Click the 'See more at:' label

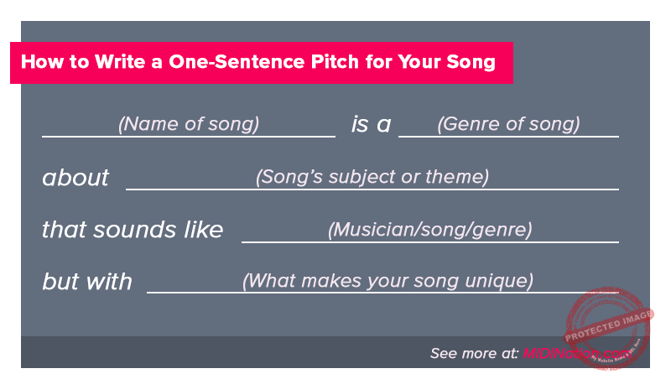[474, 354]
